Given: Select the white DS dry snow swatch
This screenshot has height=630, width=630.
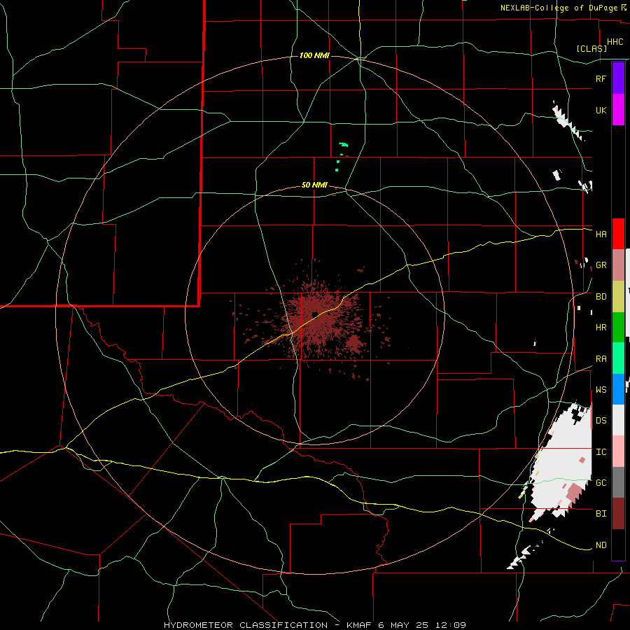Looking at the screenshot, I should 618,420.
